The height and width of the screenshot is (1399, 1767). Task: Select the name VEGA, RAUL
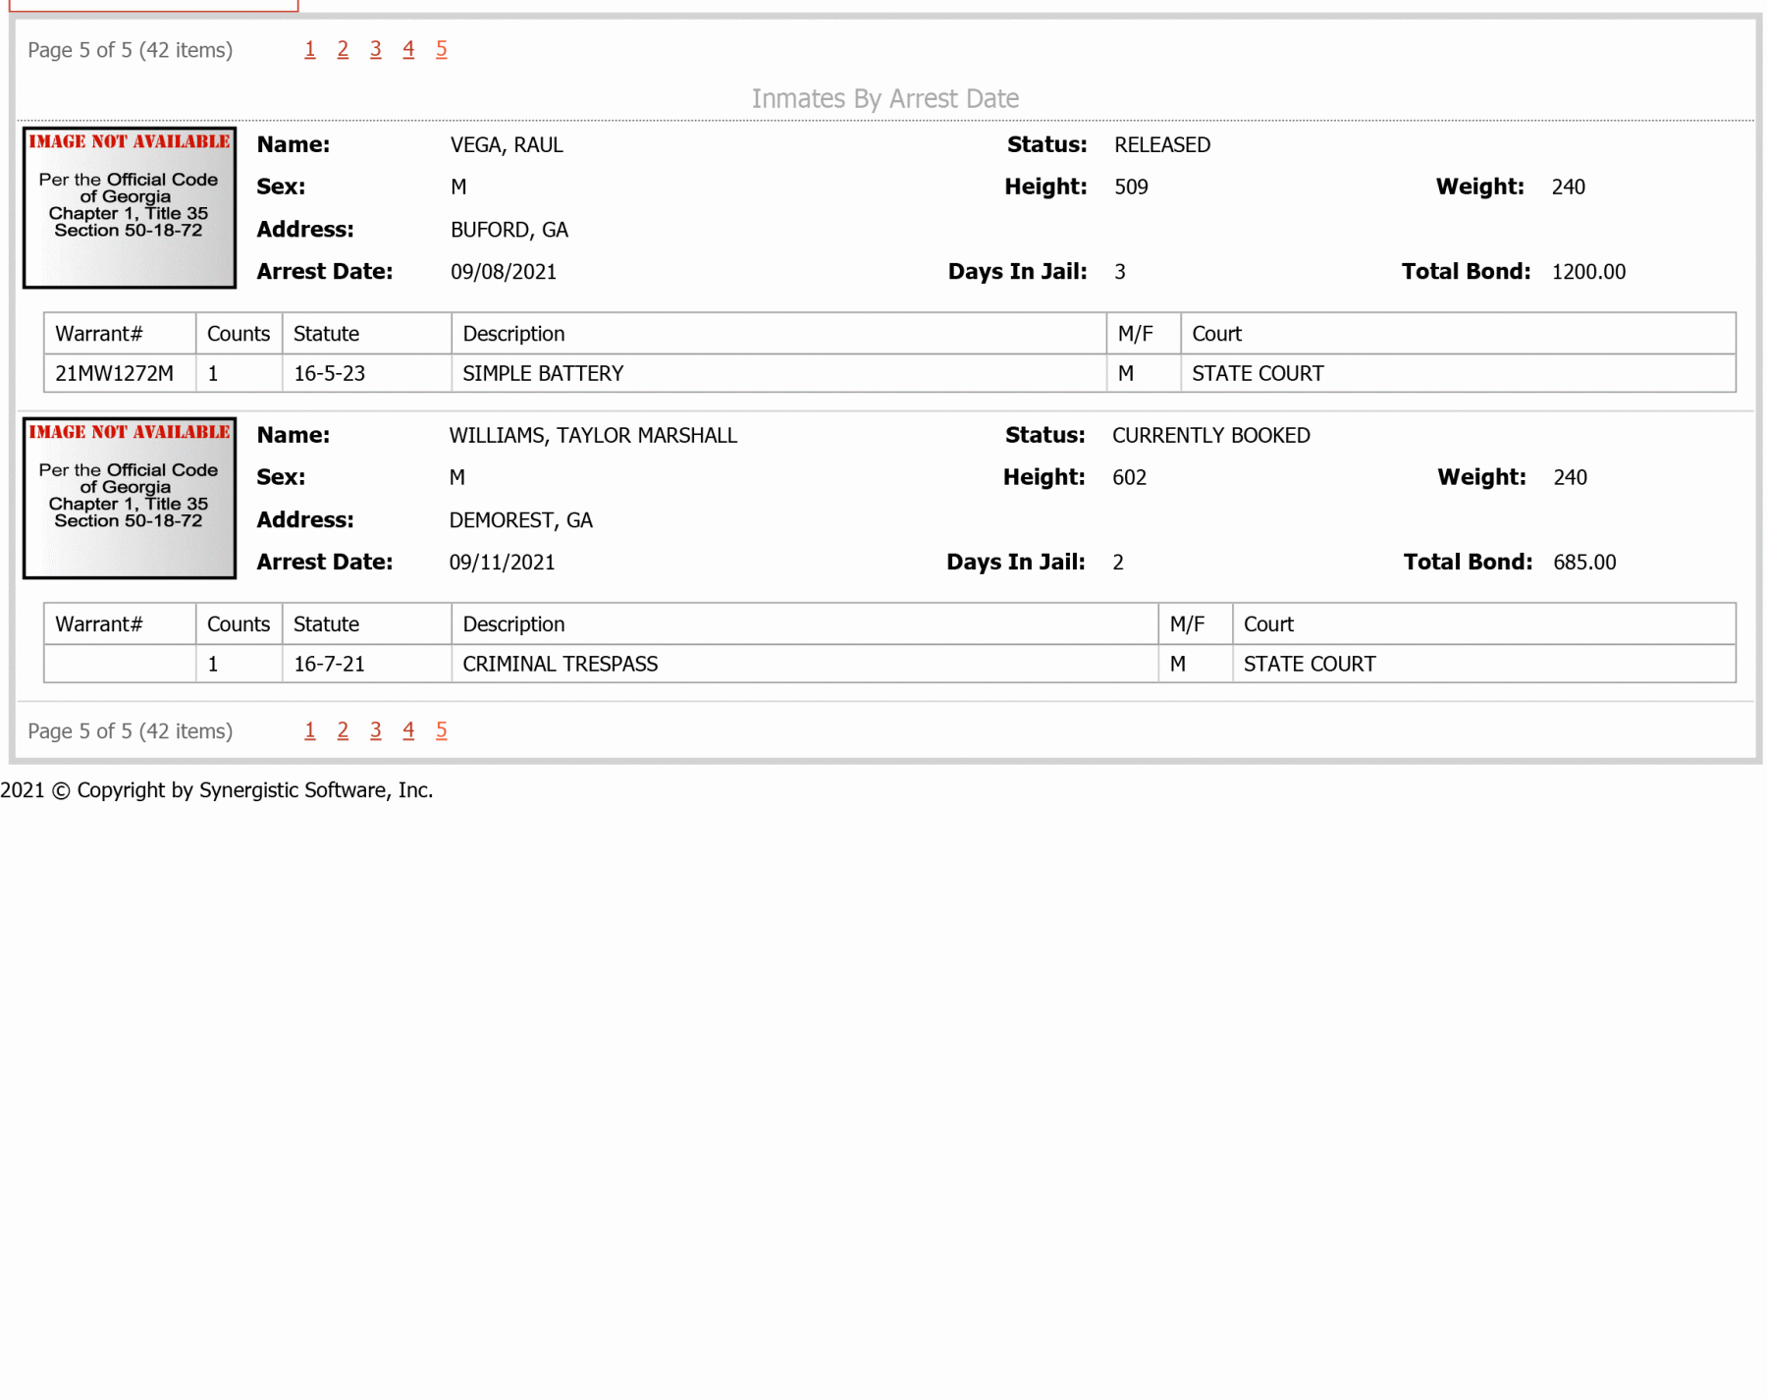click(x=507, y=145)
